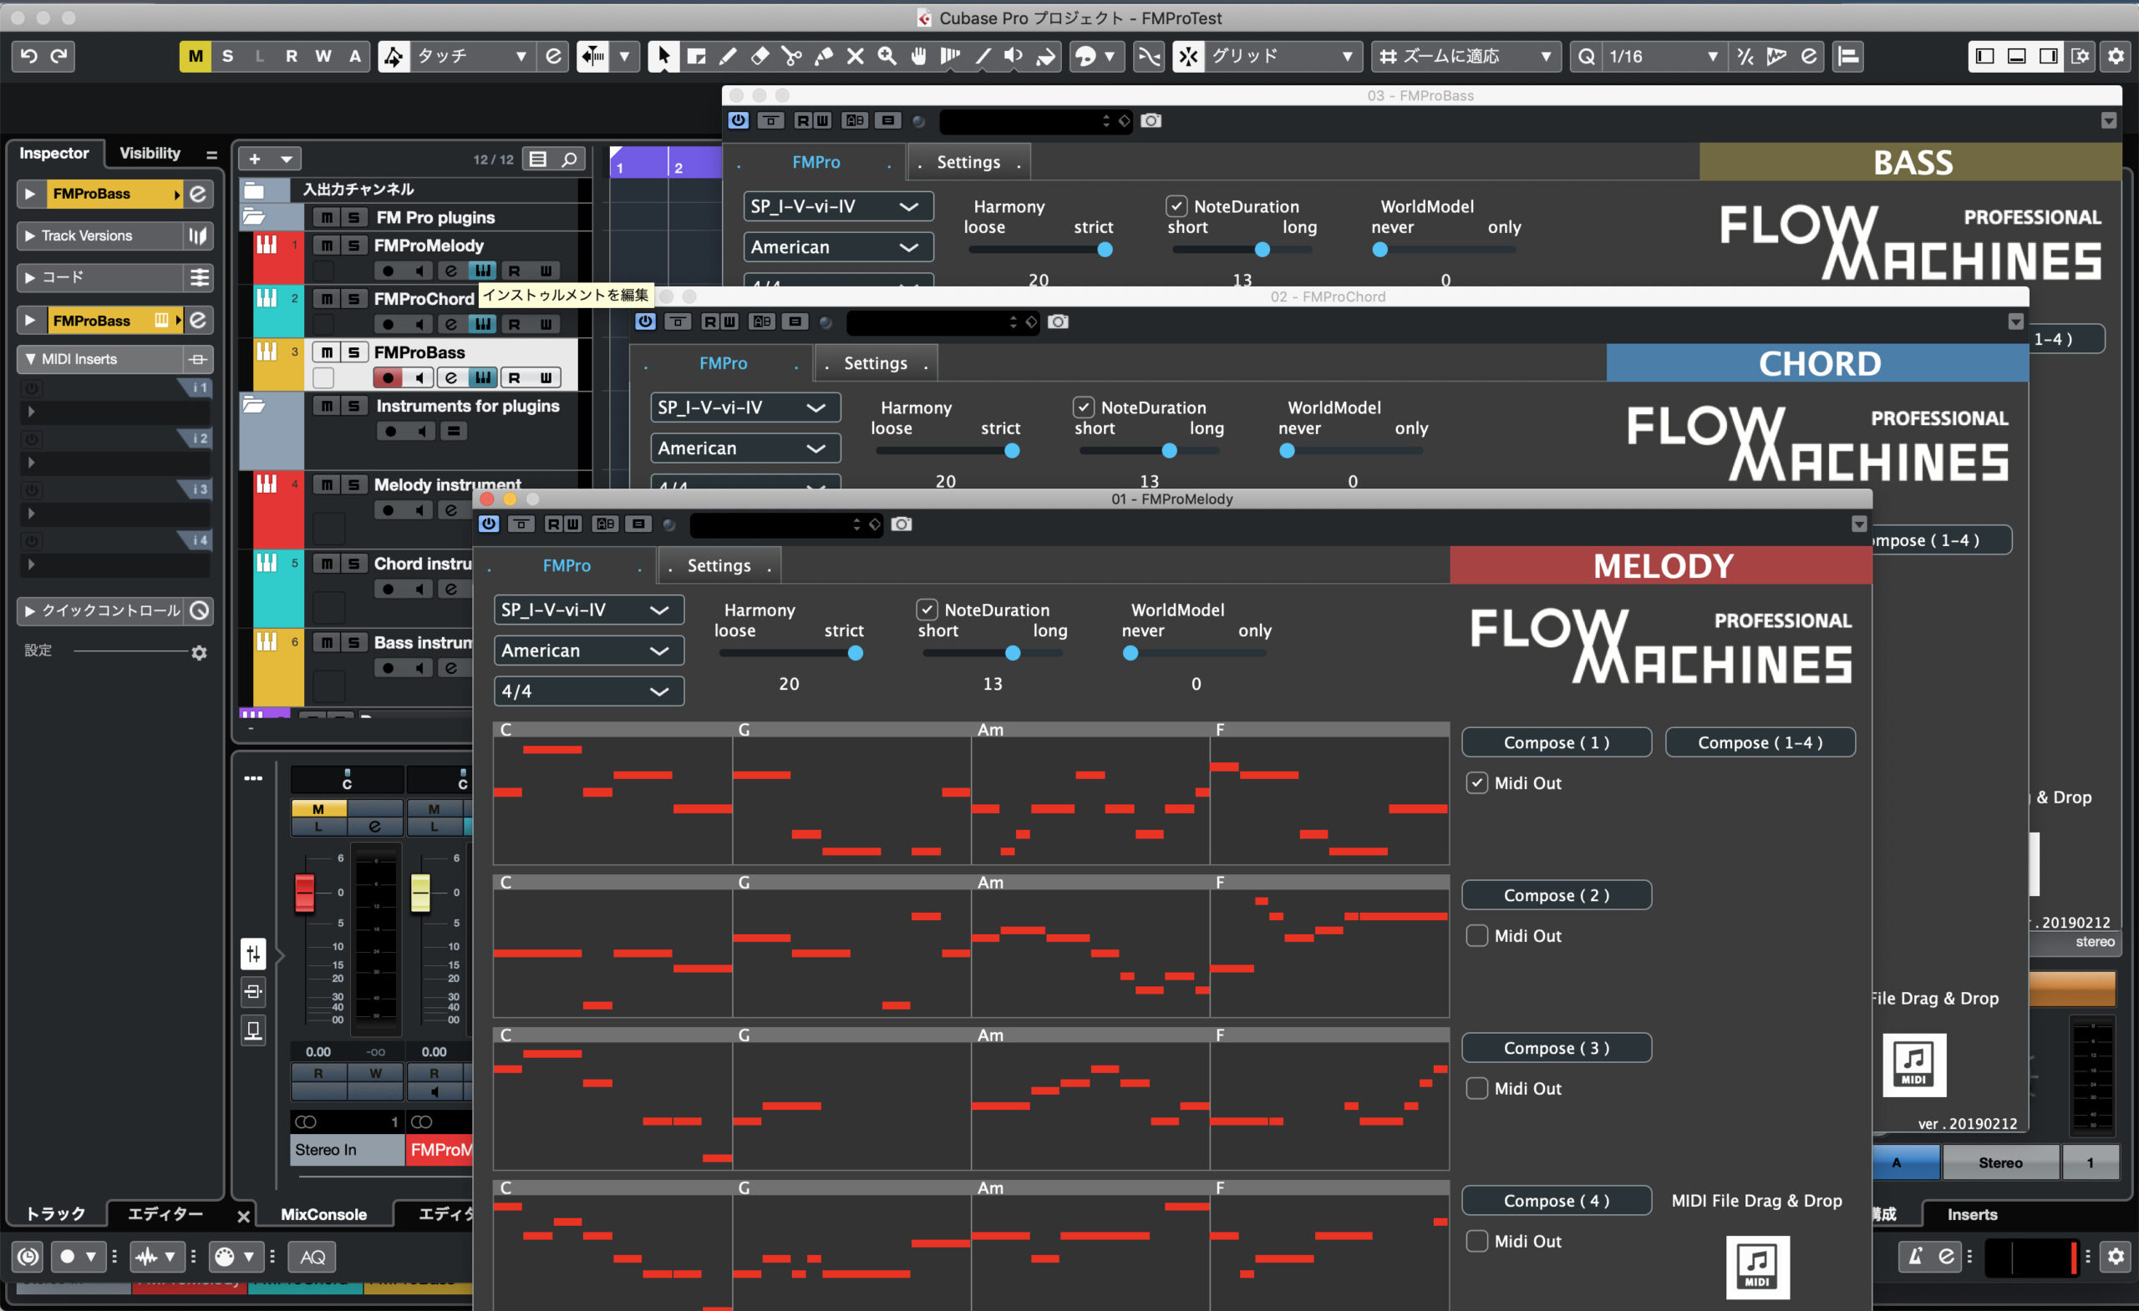Screen dimensions: 2139x1311
Task: Click WorldModel slider handle in FMProMelody window
Action: point(1130,653)
